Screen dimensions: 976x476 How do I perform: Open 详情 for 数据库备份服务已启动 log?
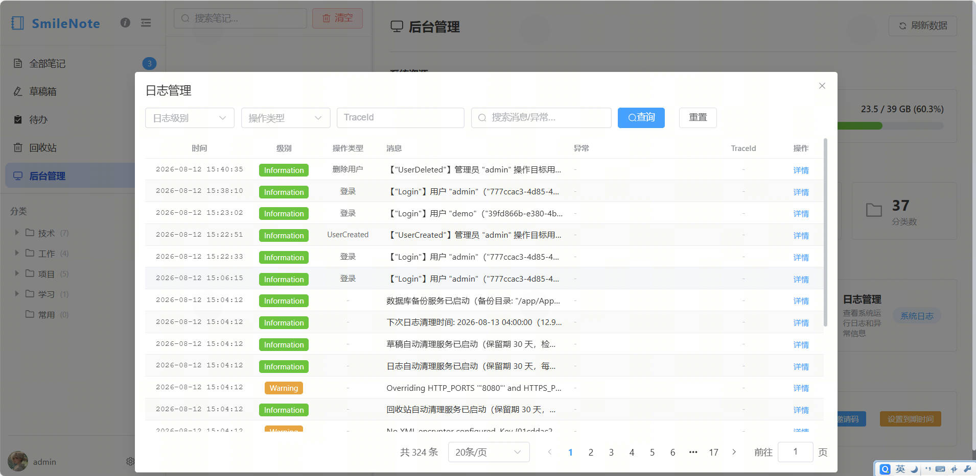pyautogui.click(x=801, y=301)
